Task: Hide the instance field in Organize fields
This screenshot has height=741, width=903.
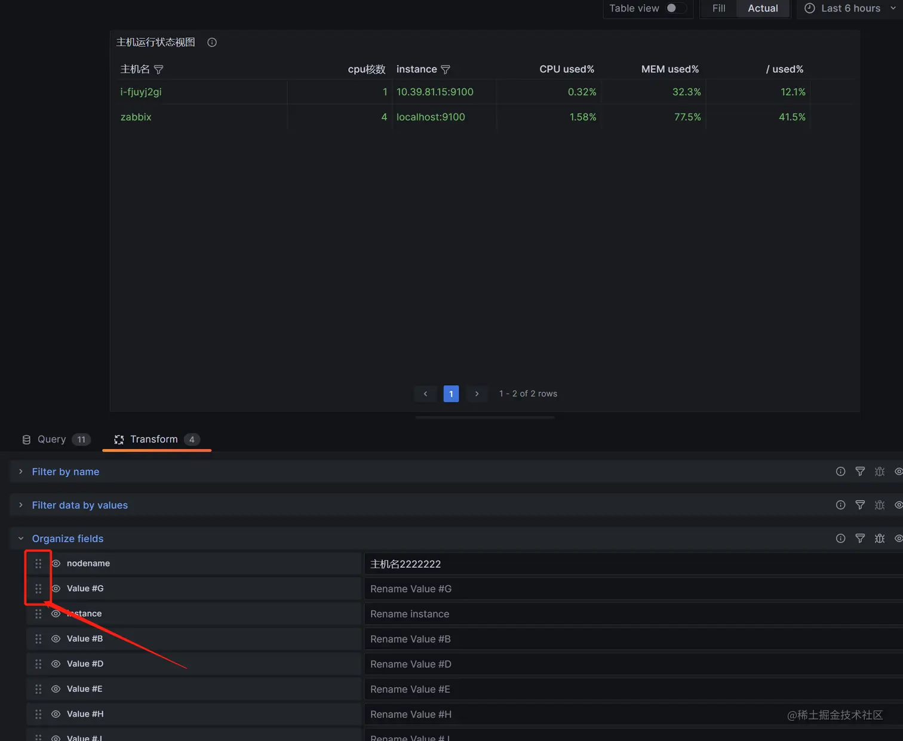Action: (56, 614)
